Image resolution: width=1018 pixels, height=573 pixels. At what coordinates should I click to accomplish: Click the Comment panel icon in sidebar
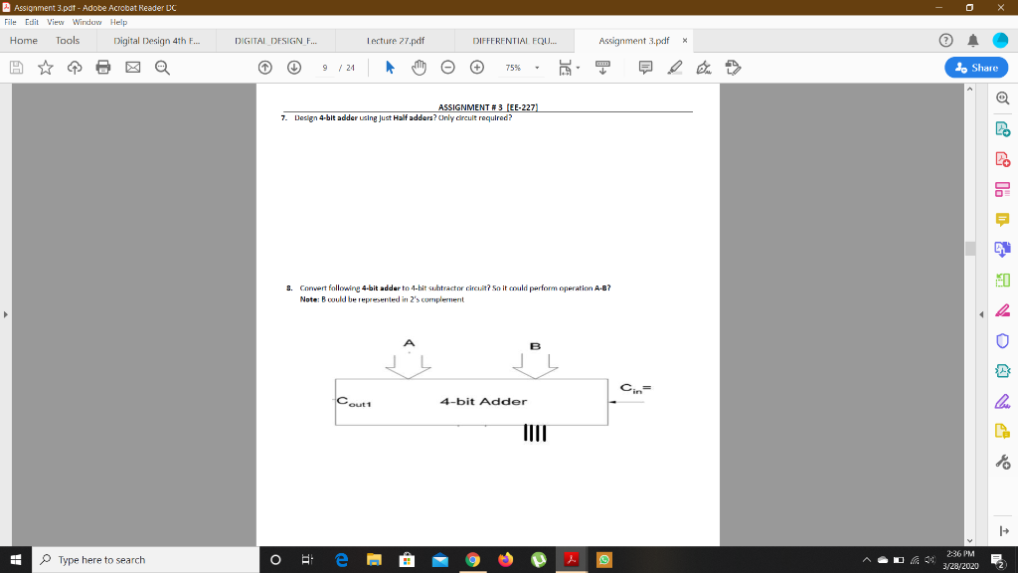click(1002, 218)
